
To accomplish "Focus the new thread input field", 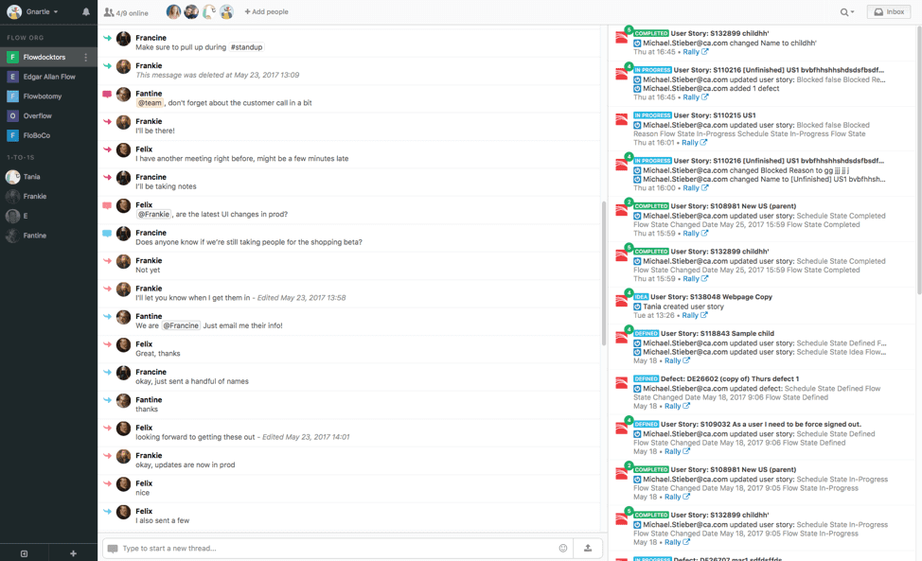I will tap(331, 548).
